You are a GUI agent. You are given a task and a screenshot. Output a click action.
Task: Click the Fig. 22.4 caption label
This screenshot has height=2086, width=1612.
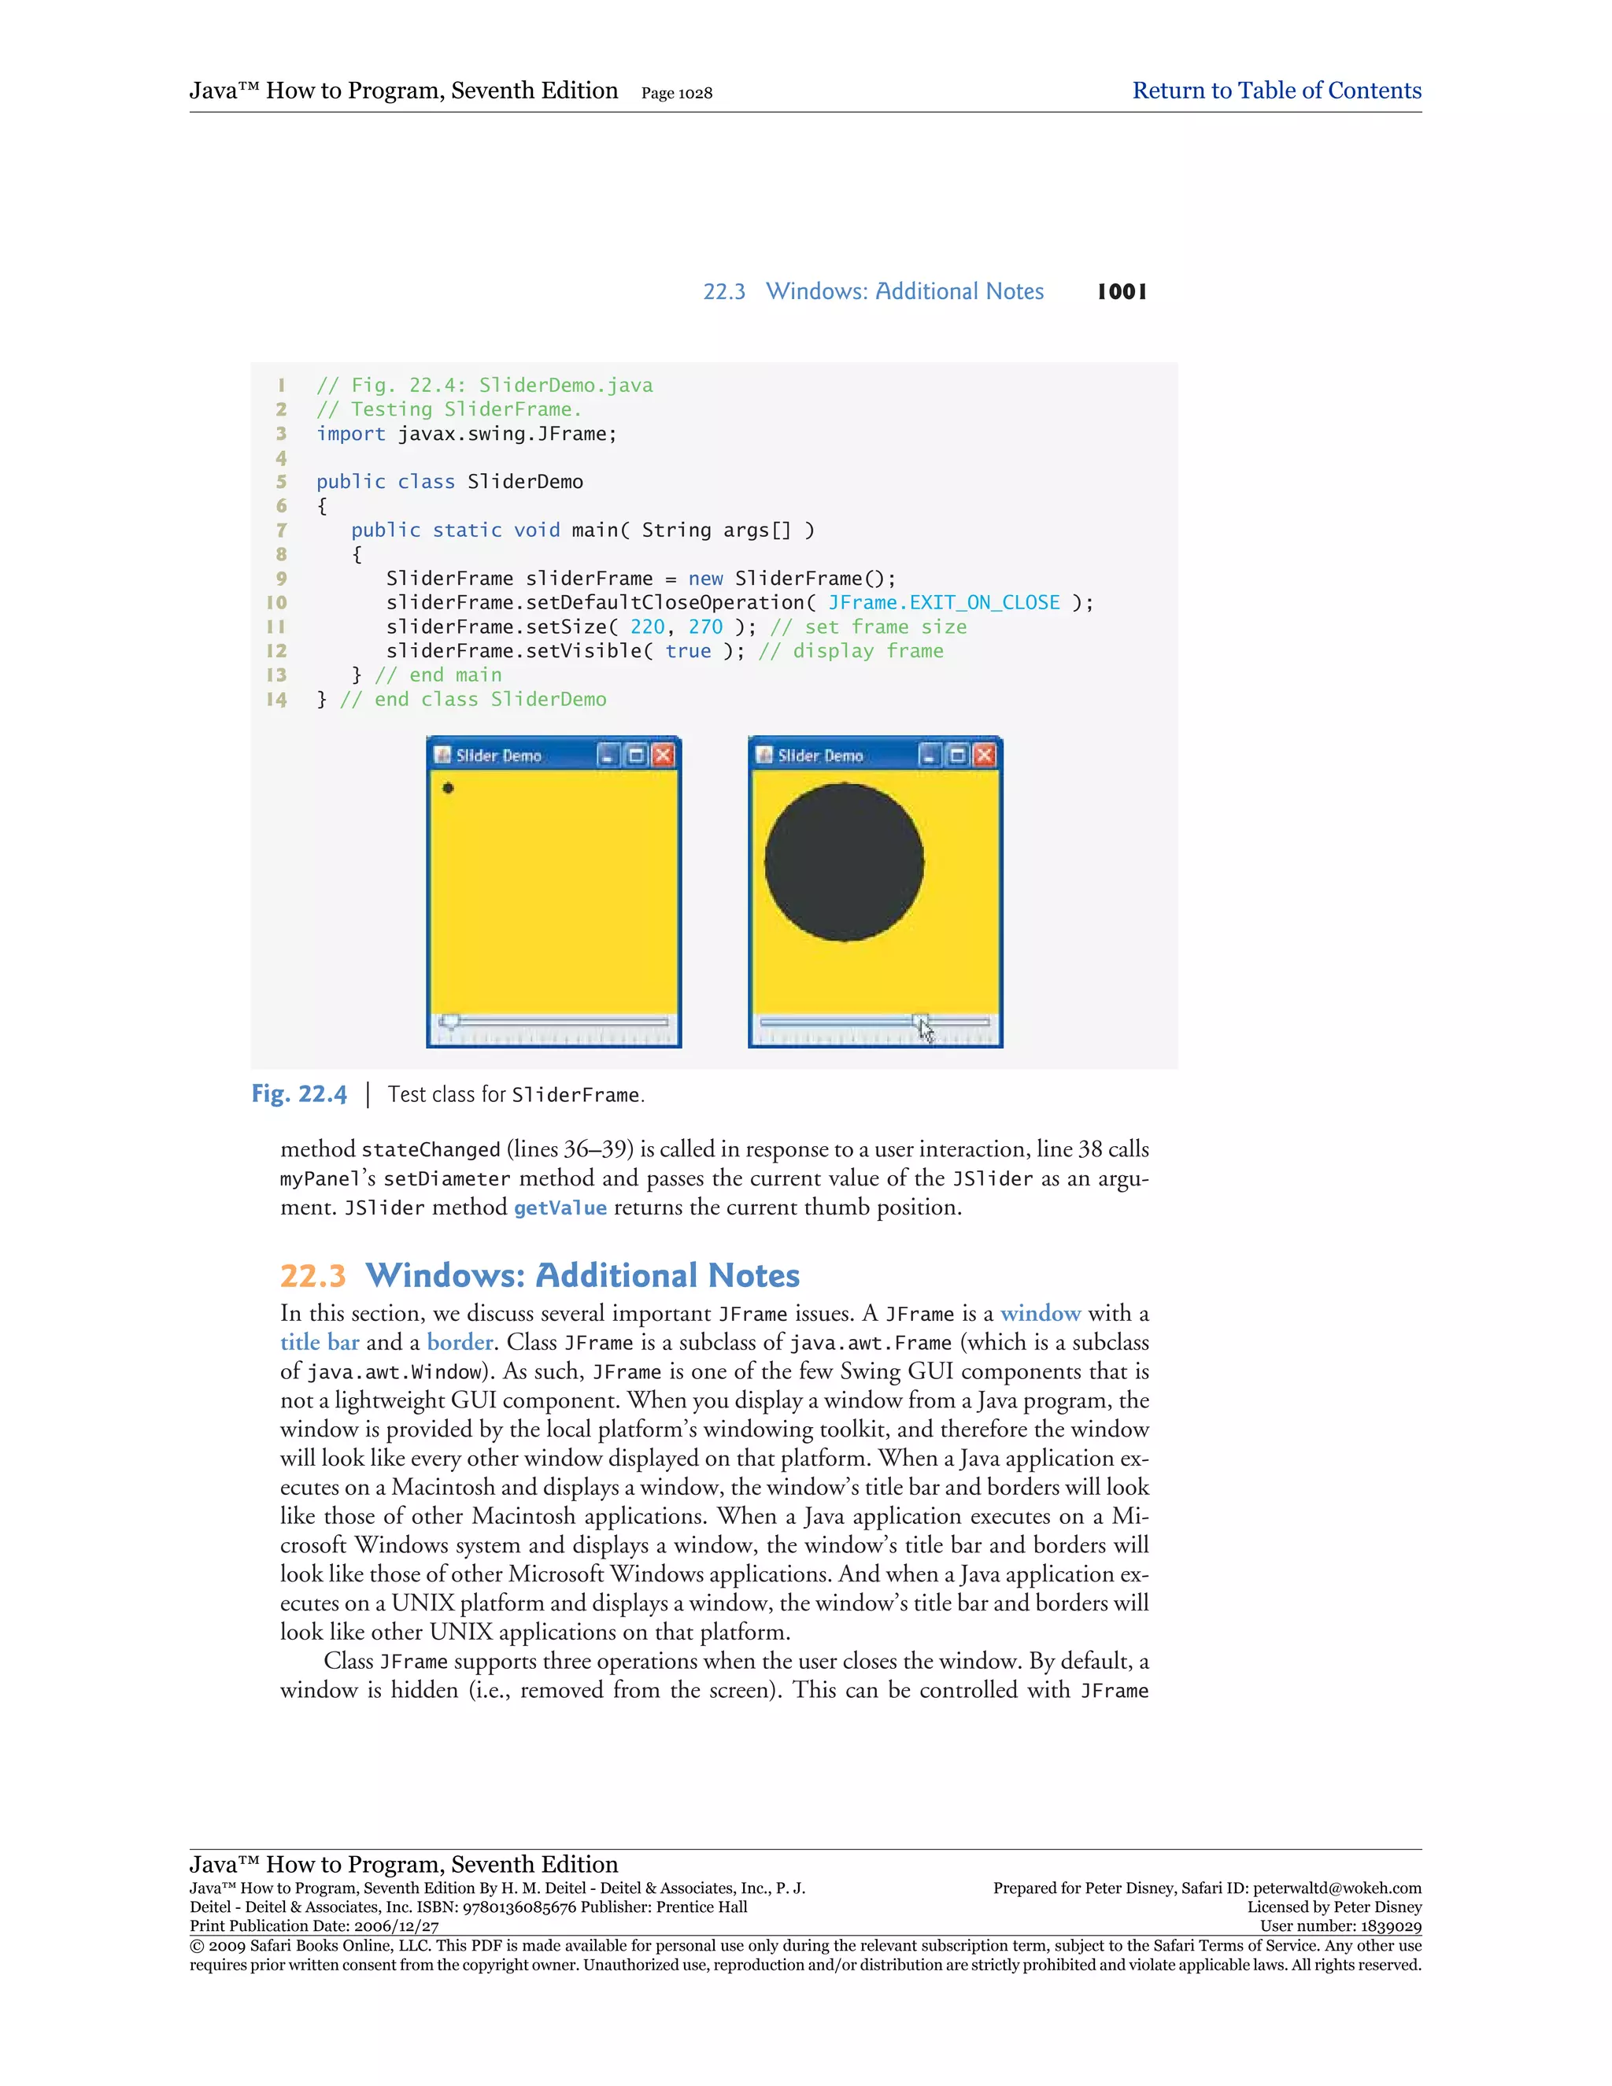(x=299, y=1095)
